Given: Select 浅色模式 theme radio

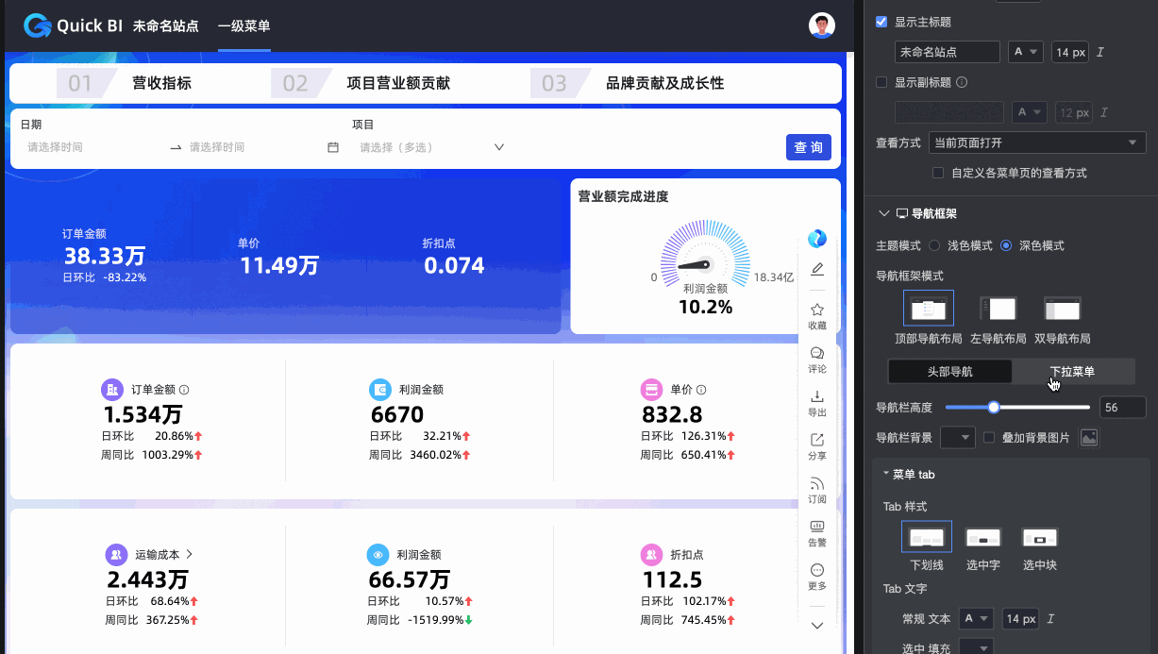Looking at the screenshot, I should 934,245.
